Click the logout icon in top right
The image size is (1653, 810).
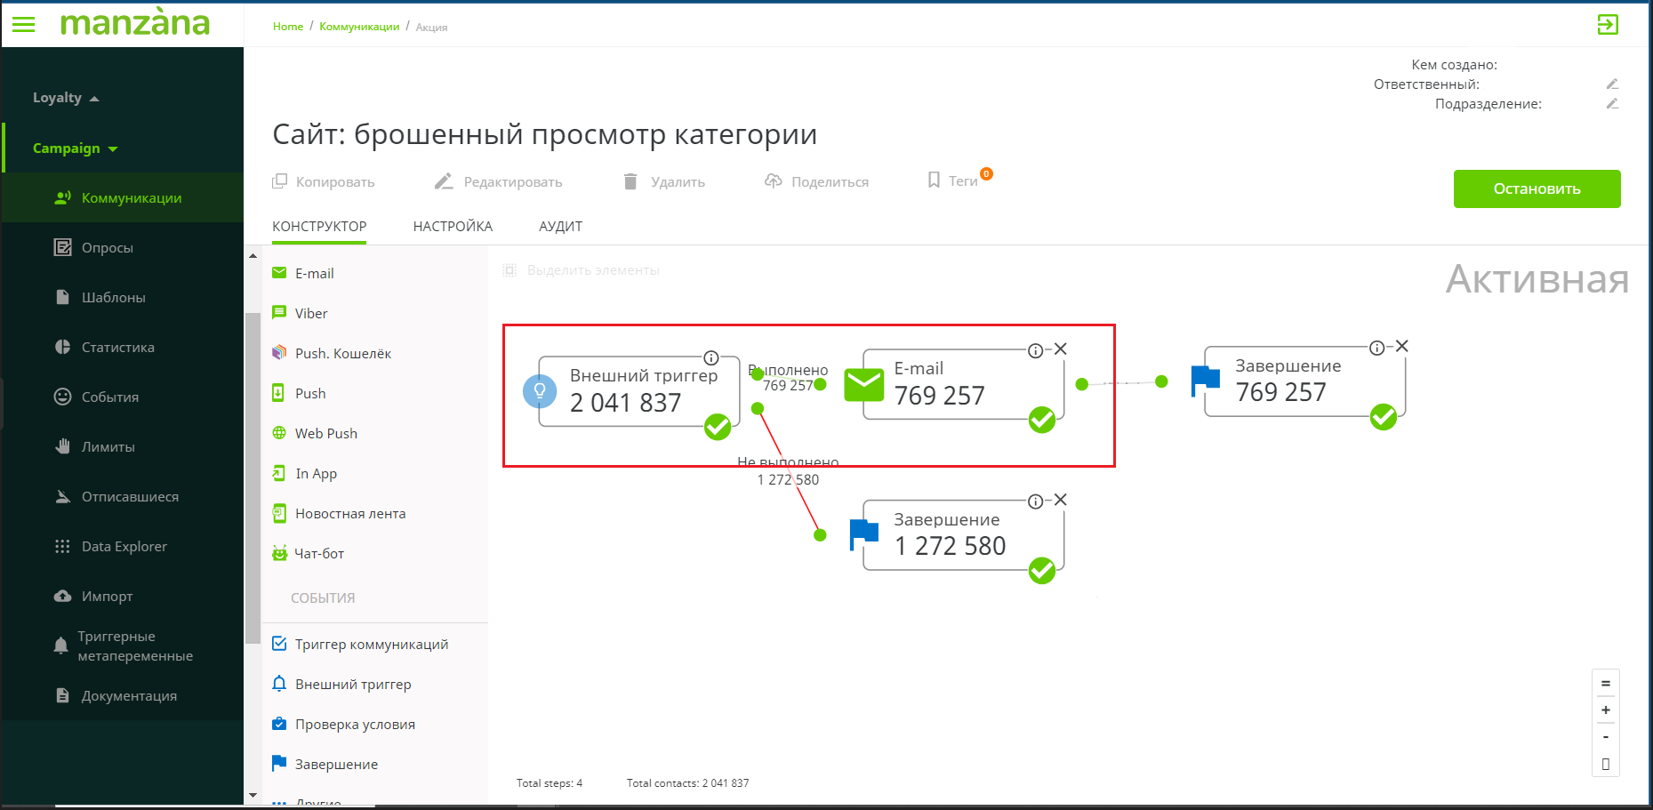(1607, 25)
